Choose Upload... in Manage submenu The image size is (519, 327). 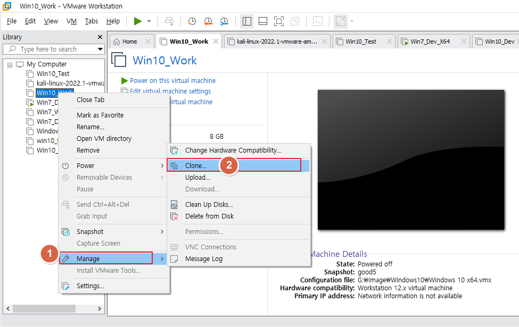pos(238,178)
